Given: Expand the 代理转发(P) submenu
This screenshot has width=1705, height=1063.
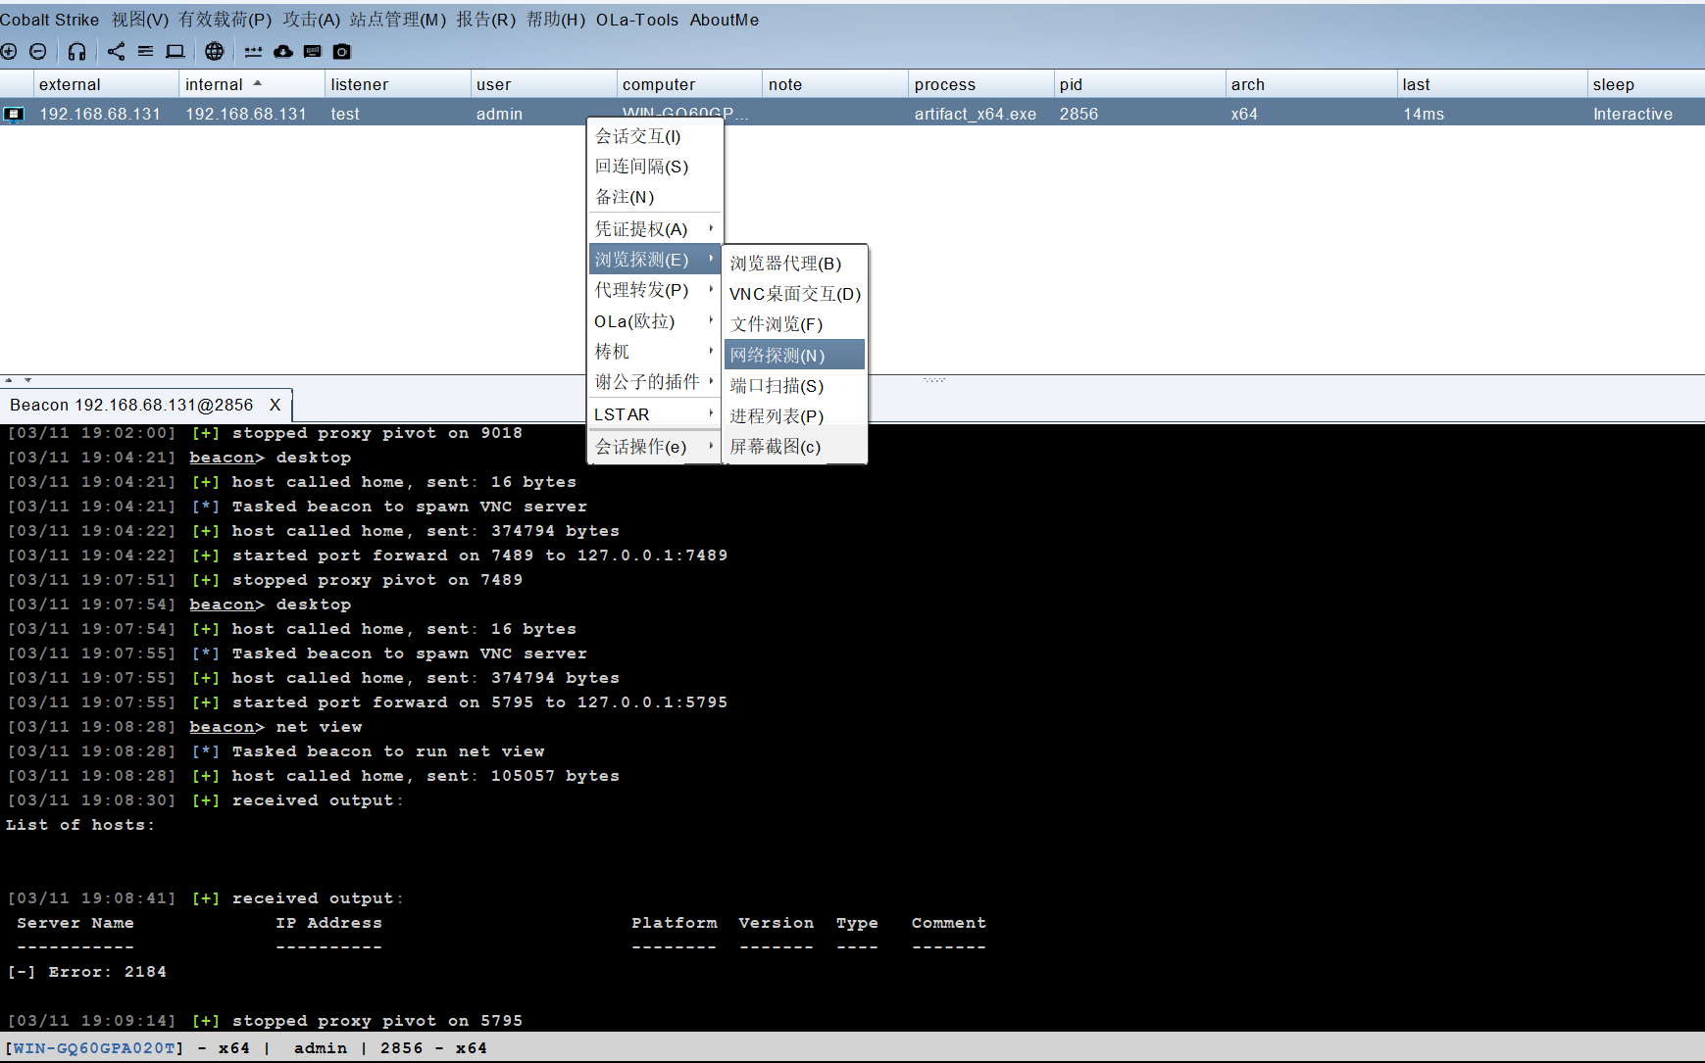Looking at the screenshot, I should (655, 290).
